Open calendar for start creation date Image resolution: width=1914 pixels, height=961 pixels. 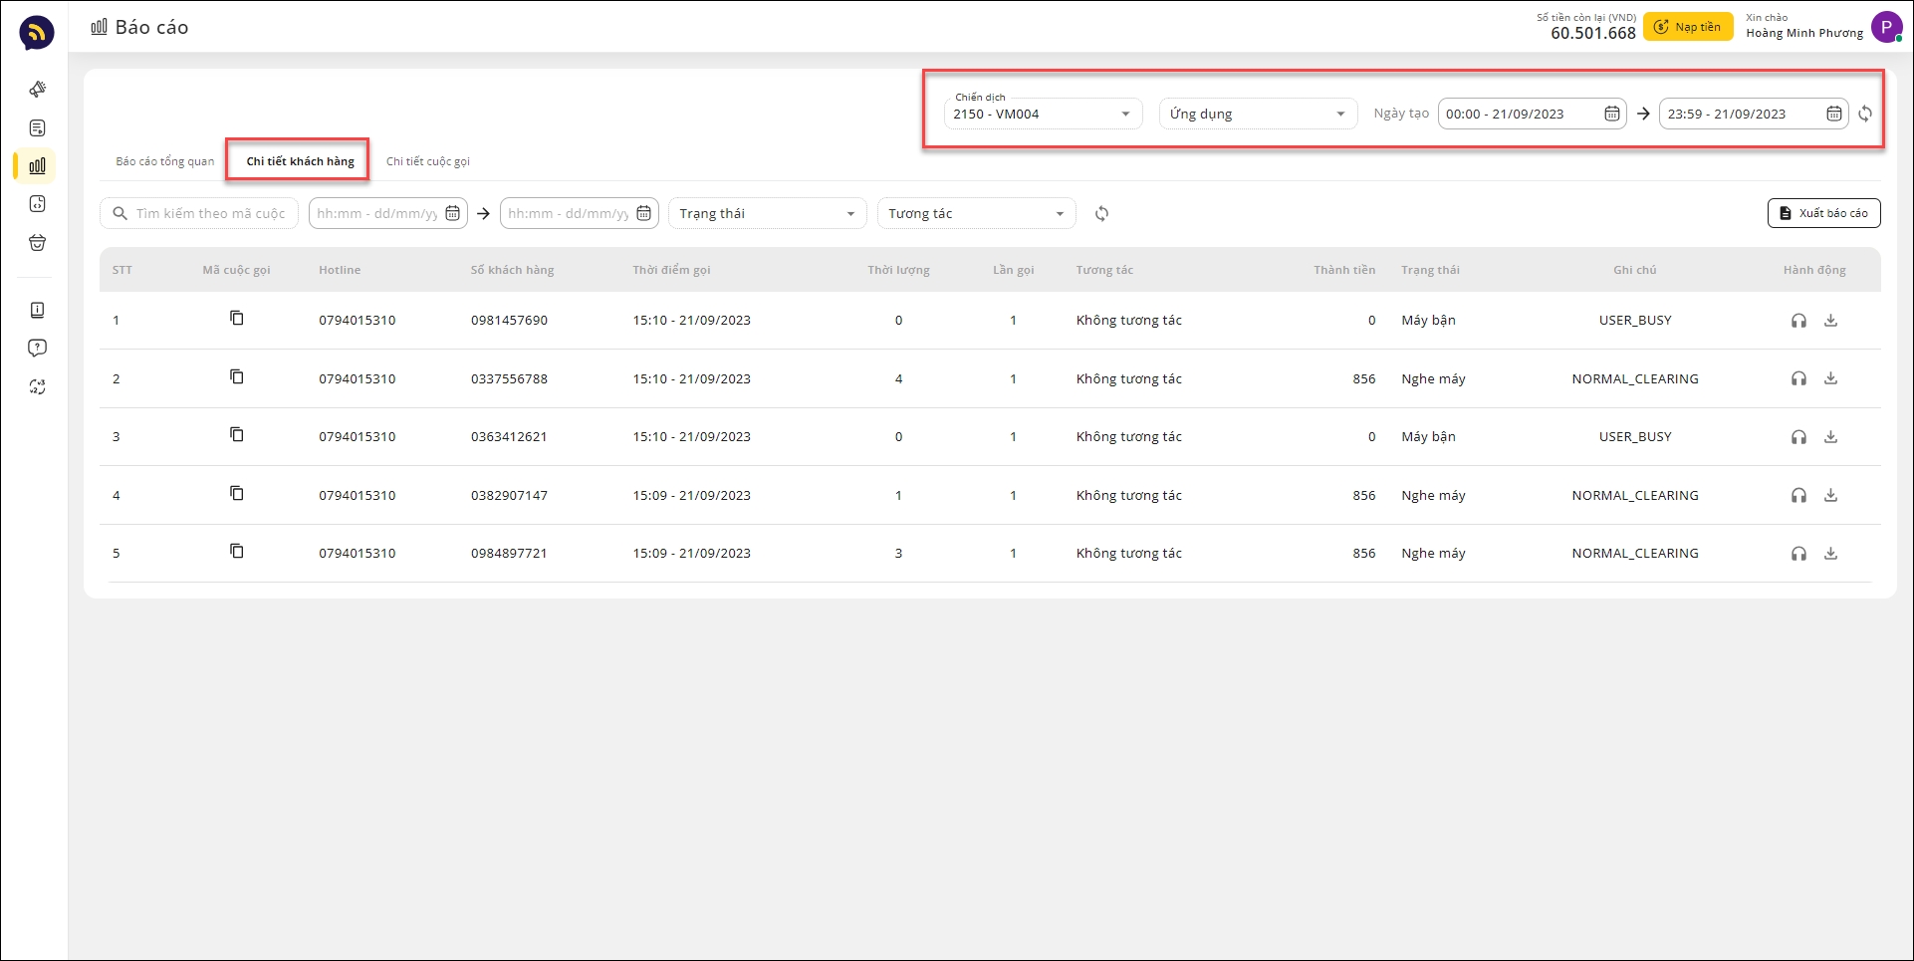(x=1611, y=115)
